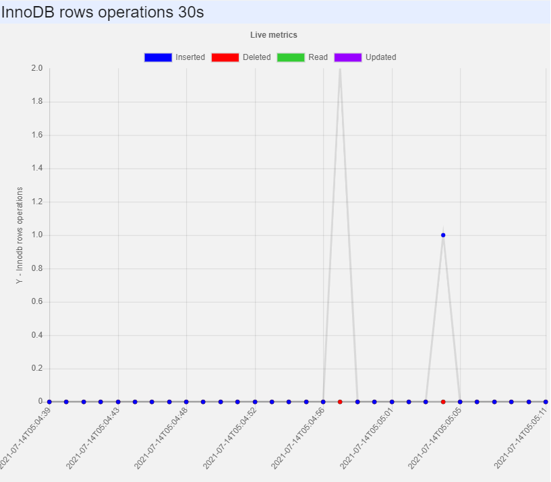The width and height of the screenshot is (551, 482).
Task: Select the red data point below the 1.0 peak
Action: 443,402
